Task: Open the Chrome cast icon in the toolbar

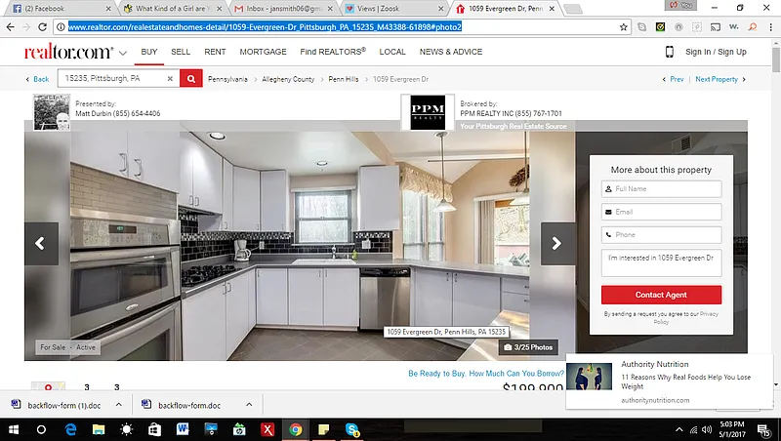Action: click(x=716, y=27)
